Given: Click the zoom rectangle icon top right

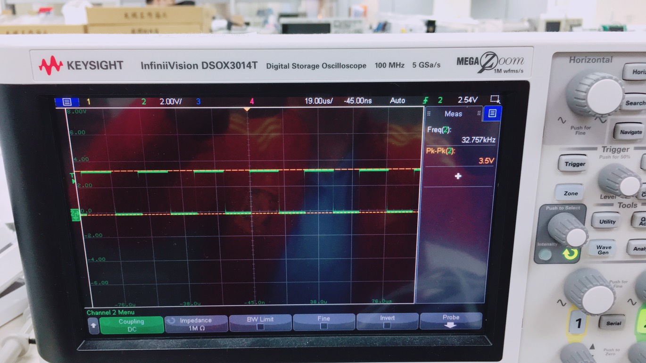Looking at the screenshot, I should pyautogui.click(x=495, y=100).
